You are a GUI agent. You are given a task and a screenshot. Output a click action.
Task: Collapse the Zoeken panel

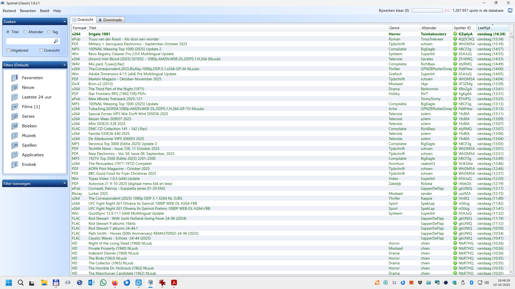tap(64, 22)
